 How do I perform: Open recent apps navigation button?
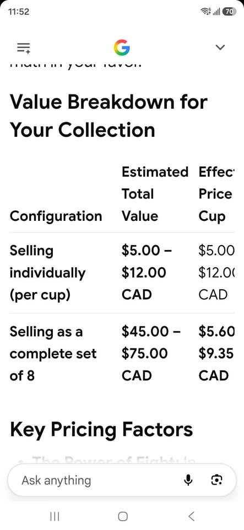pyautogui.click(x=55, y=516)
